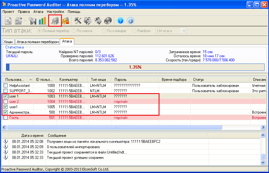Uncheck the user 1 checkbox
Viewport: 269px width, 173px height.
[x=5, y=96]
